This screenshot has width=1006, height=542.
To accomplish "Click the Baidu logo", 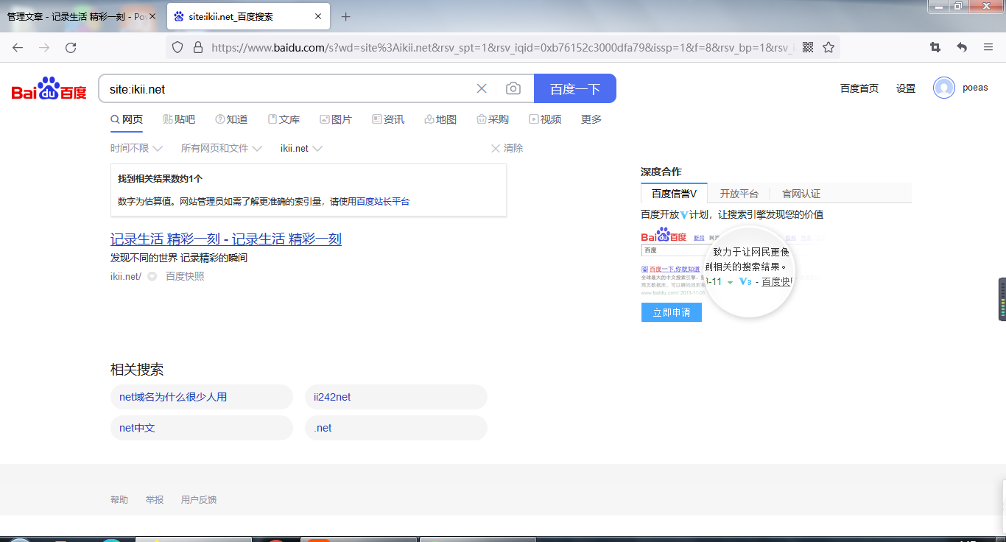I will pos(49,89).
